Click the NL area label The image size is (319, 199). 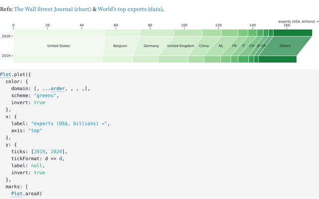(221, 46)
